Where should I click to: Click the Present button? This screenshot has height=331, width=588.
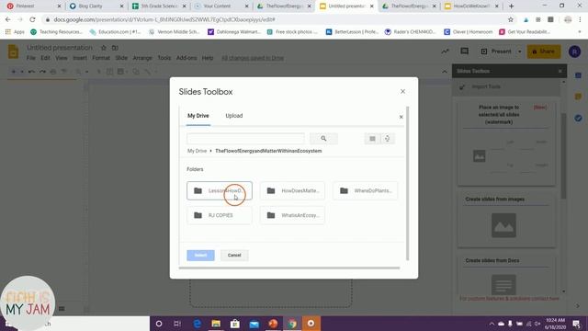point(497,51)
